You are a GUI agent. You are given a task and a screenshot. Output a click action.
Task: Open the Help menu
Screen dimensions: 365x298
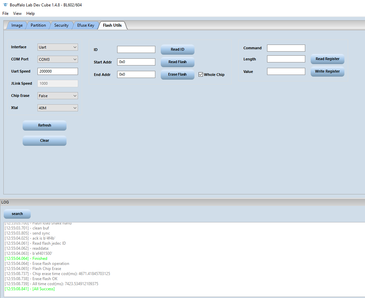(x=30, y=13)
